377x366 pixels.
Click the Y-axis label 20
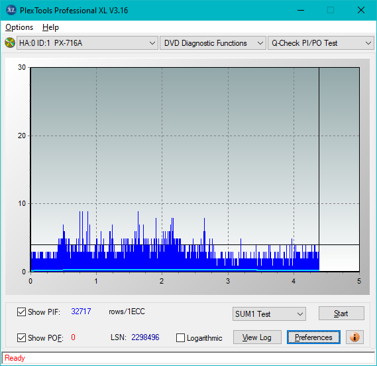(22, 136)
